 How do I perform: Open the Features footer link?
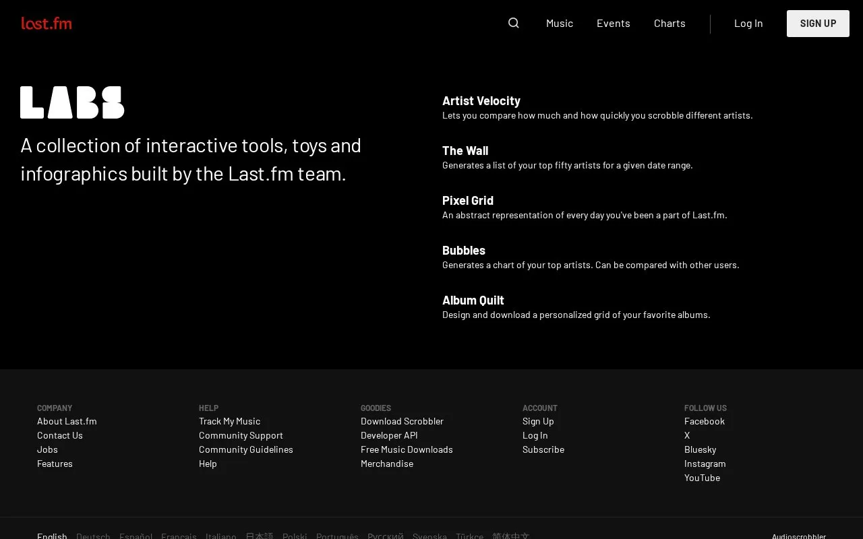[55, 464]
